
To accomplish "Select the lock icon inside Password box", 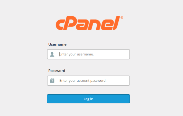I will coord(52,80).
